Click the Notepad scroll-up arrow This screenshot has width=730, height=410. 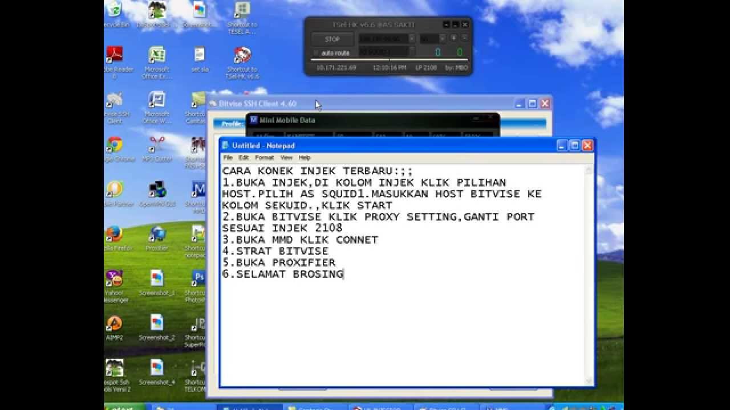(590, 170)
